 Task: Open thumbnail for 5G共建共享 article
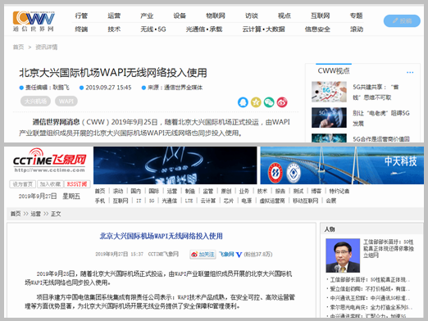[329, 92]
